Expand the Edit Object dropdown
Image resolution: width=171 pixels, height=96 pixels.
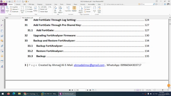tap(62, 13)
